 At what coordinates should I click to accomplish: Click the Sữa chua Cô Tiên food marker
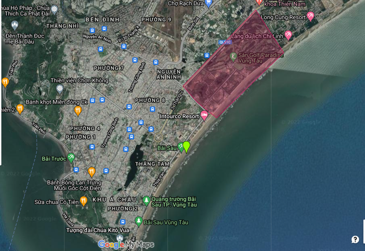(84, 201)
